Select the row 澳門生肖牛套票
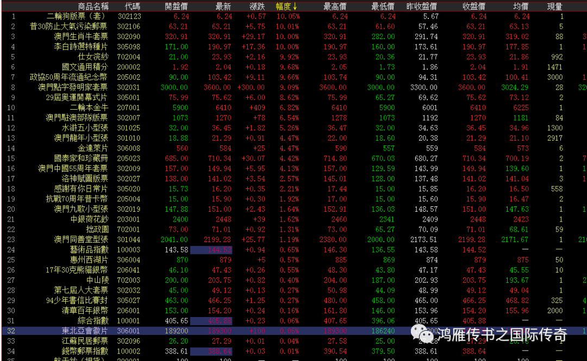 pos(294,37)
